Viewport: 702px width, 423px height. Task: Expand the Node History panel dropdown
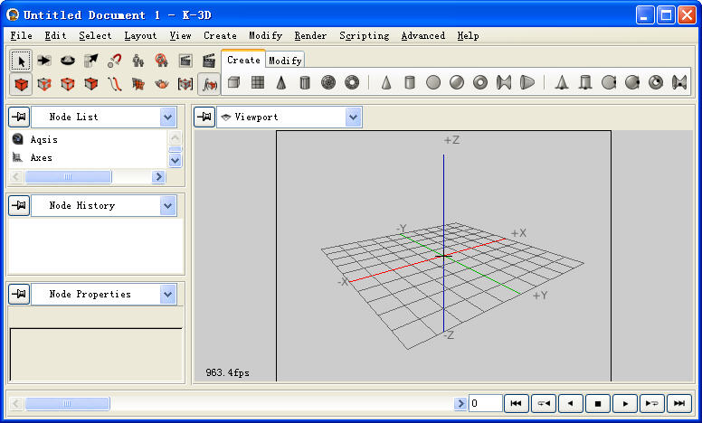coord(167,205)
